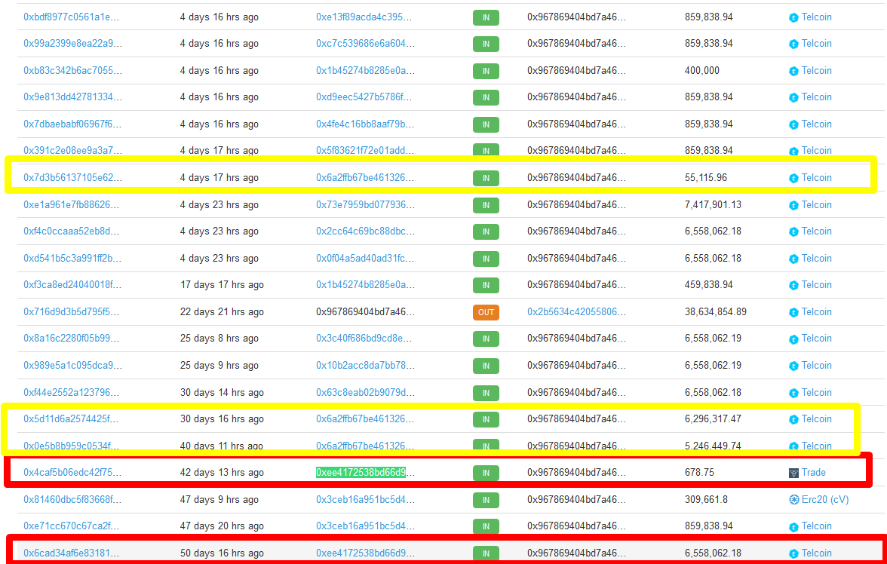The height and width of the screenshot is (564, 887).
Task: Open transaction hash 0xbdf8977c0561a1e
Action: tap(71, 17)
